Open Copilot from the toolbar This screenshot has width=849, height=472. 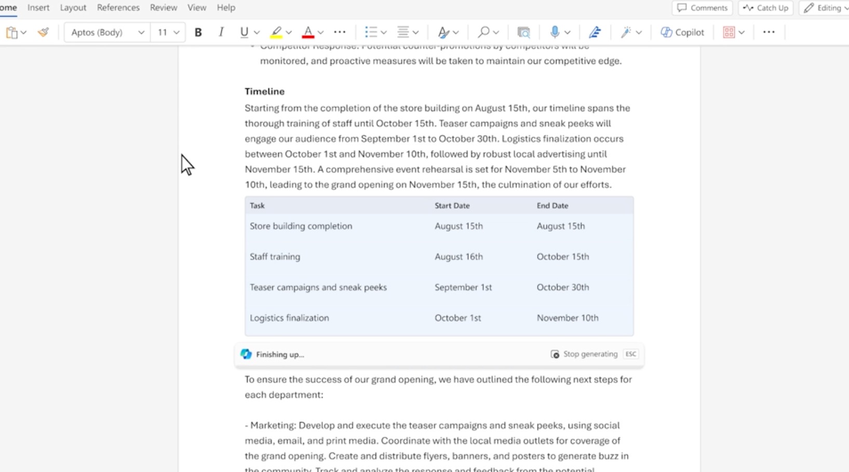682,32
